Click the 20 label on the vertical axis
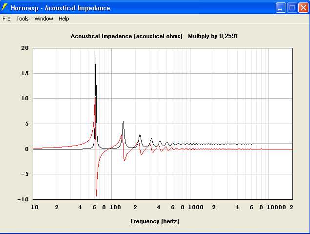 [x=24, y=48]
